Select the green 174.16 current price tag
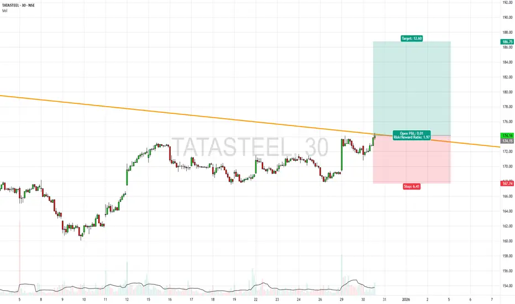This screenshot has width=515, height=304. click(x=507, y=135)
